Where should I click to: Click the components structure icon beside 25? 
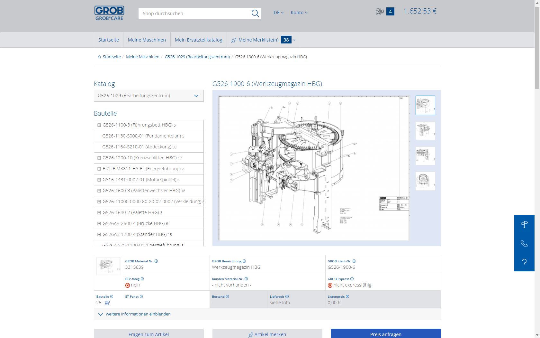click(107, 303)
